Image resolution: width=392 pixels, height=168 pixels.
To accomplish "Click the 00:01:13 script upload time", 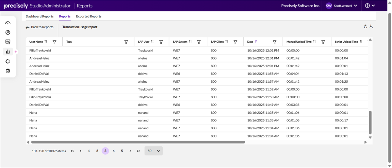I will point(341,74).
